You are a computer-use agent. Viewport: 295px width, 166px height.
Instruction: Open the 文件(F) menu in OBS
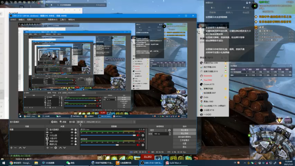tap(13, 20)
